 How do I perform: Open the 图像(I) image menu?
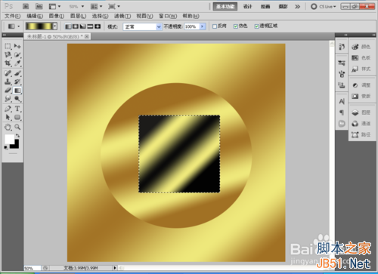(x=57, y=16)
